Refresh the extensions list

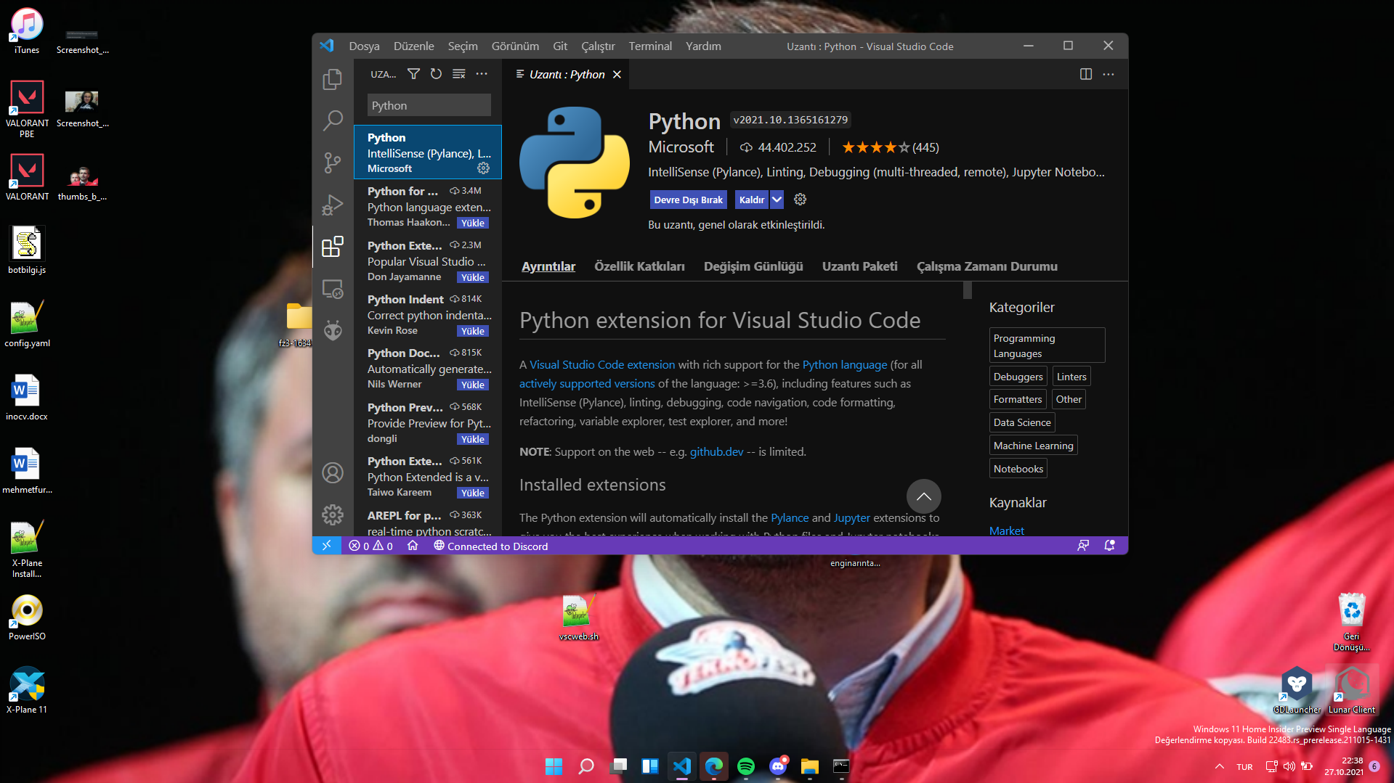[x=436, y=74]
